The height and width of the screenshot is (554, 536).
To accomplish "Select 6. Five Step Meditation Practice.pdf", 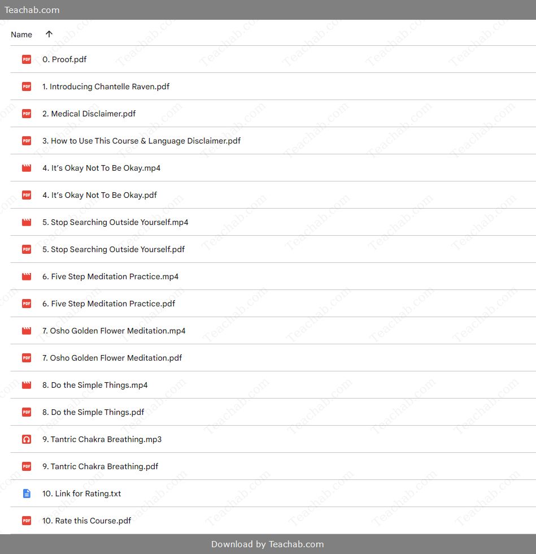I will [x=109, y=304].
